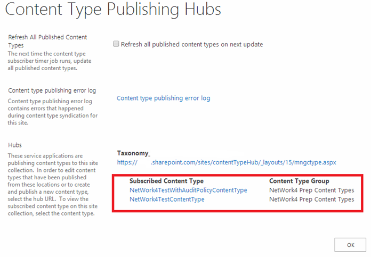Viewport: 371px width, 257px height.
Task: Click the Content Type Group column header
Action: point(299,181)
